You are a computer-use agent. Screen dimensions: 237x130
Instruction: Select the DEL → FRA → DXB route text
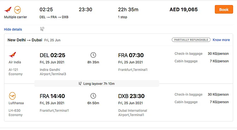tap(54, 17)
